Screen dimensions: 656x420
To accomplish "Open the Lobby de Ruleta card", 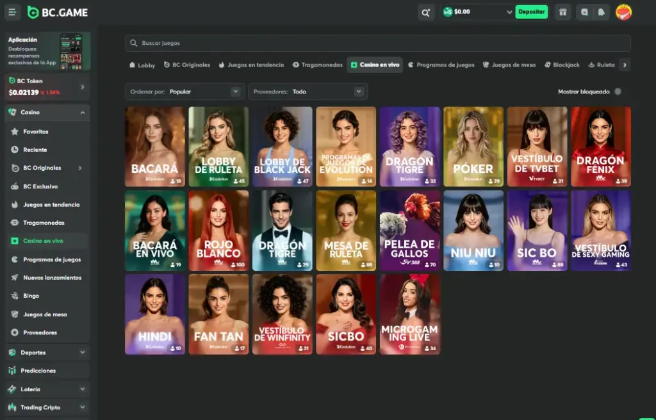I will tap(218, 147).
